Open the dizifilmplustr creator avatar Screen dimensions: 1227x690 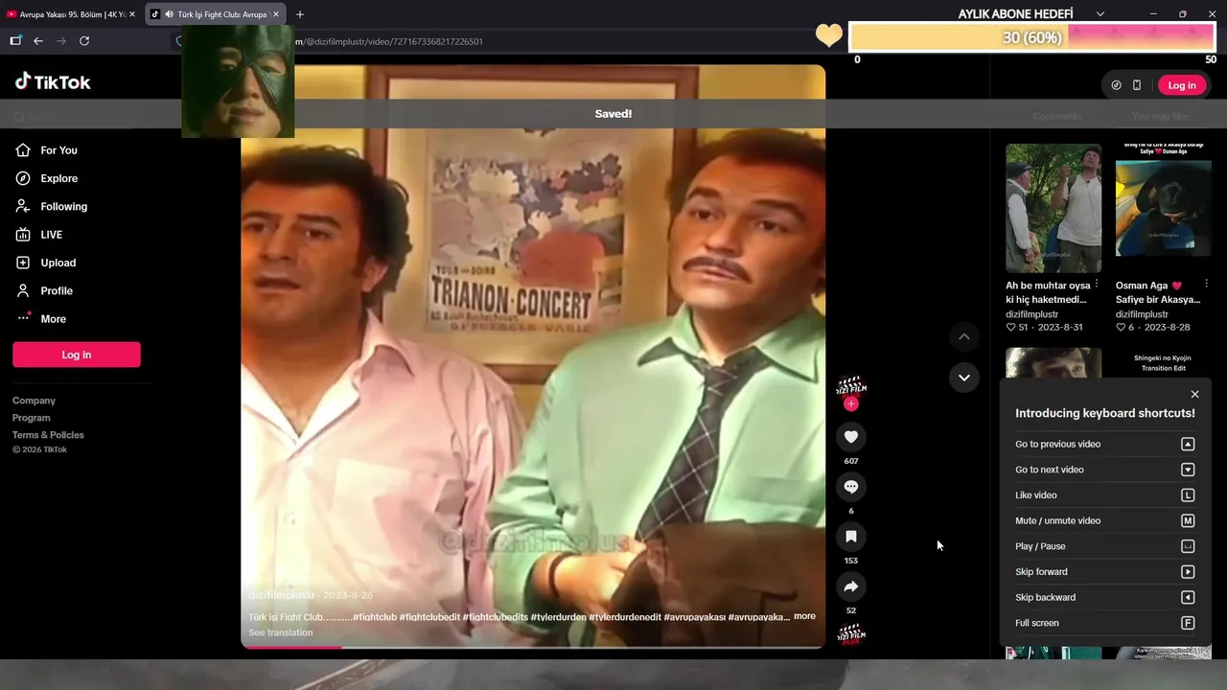pos(851,386)
